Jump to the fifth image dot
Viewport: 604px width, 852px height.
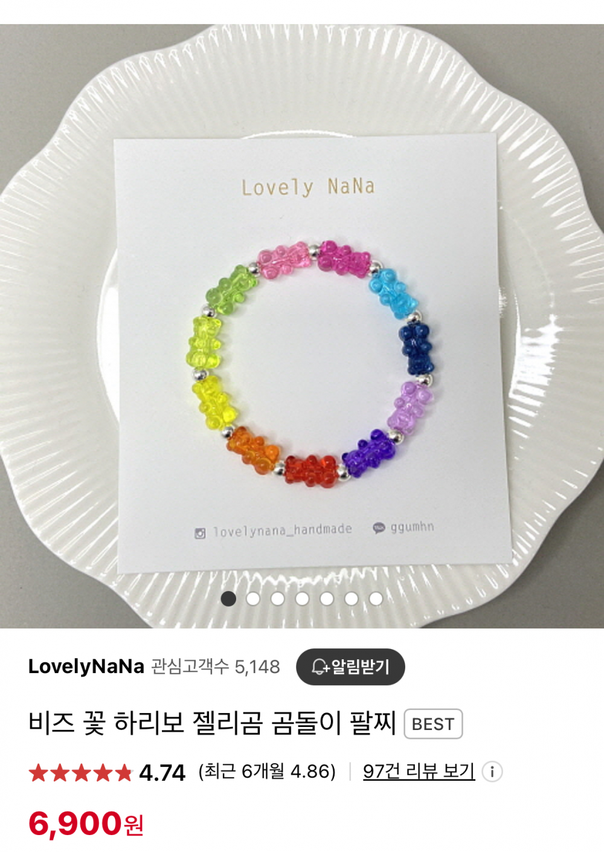[327, 598]
